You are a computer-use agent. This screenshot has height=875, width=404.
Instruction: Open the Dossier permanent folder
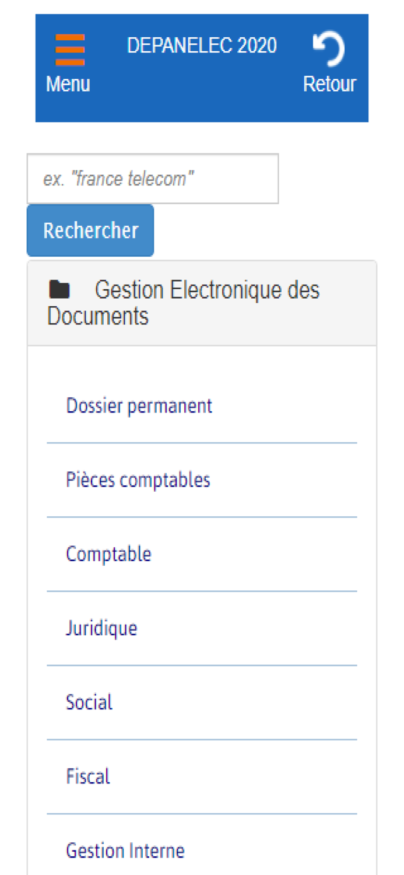coord(139,405)
